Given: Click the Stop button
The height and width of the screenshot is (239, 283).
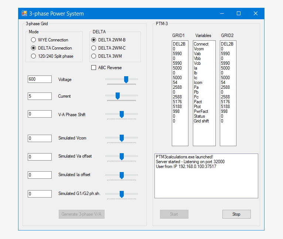Looking at the screenshot, I should [x=236, y=214].
